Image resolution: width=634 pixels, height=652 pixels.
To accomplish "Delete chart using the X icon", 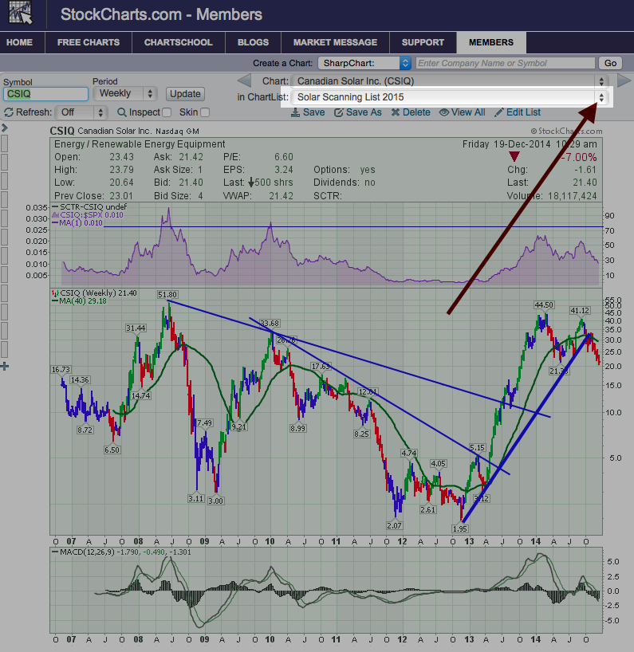I will 395,112.
